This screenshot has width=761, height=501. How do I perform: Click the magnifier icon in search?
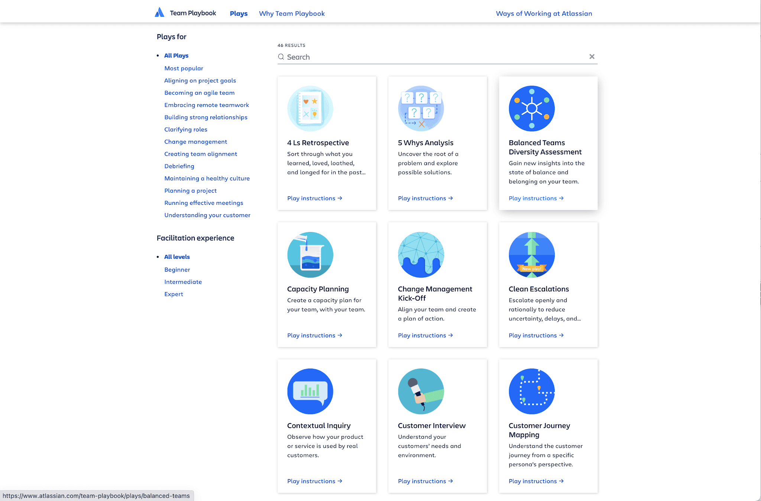click(281, 57)
